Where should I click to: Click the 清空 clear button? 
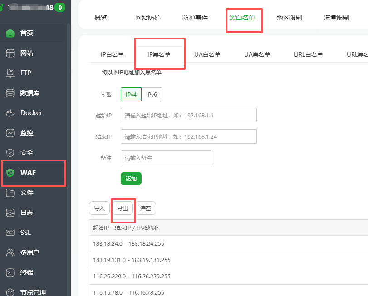pyautogui.click(x=146, y=209)
